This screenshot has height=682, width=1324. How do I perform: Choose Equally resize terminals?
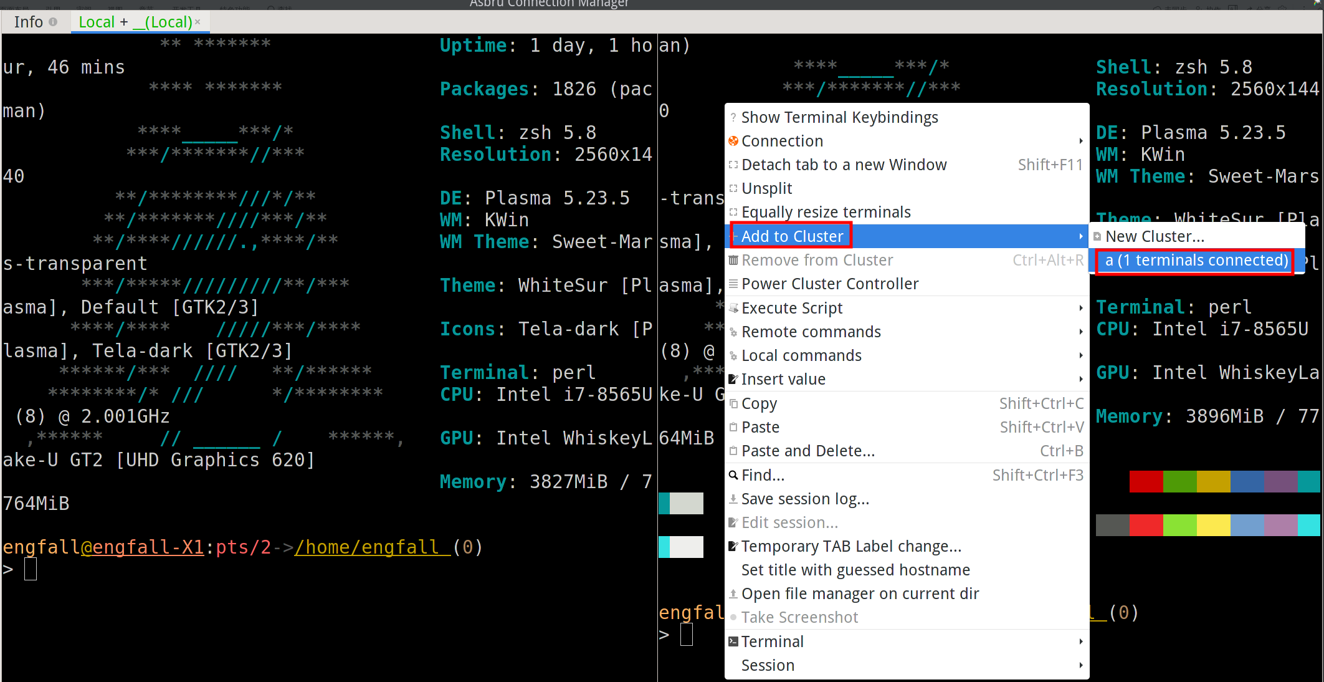(x=826, y=212)
